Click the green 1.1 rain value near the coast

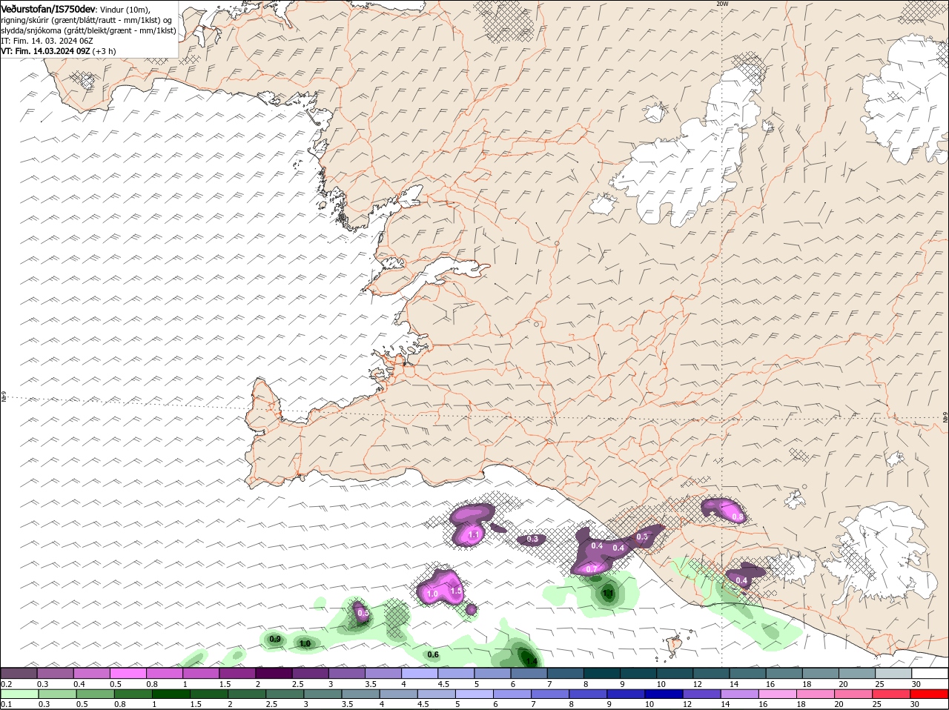pyautogui.click(x=608, y=594)
